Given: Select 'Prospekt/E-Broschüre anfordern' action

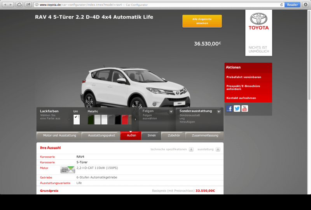Looking at the screenshot, I should click(x=243, y=87).
